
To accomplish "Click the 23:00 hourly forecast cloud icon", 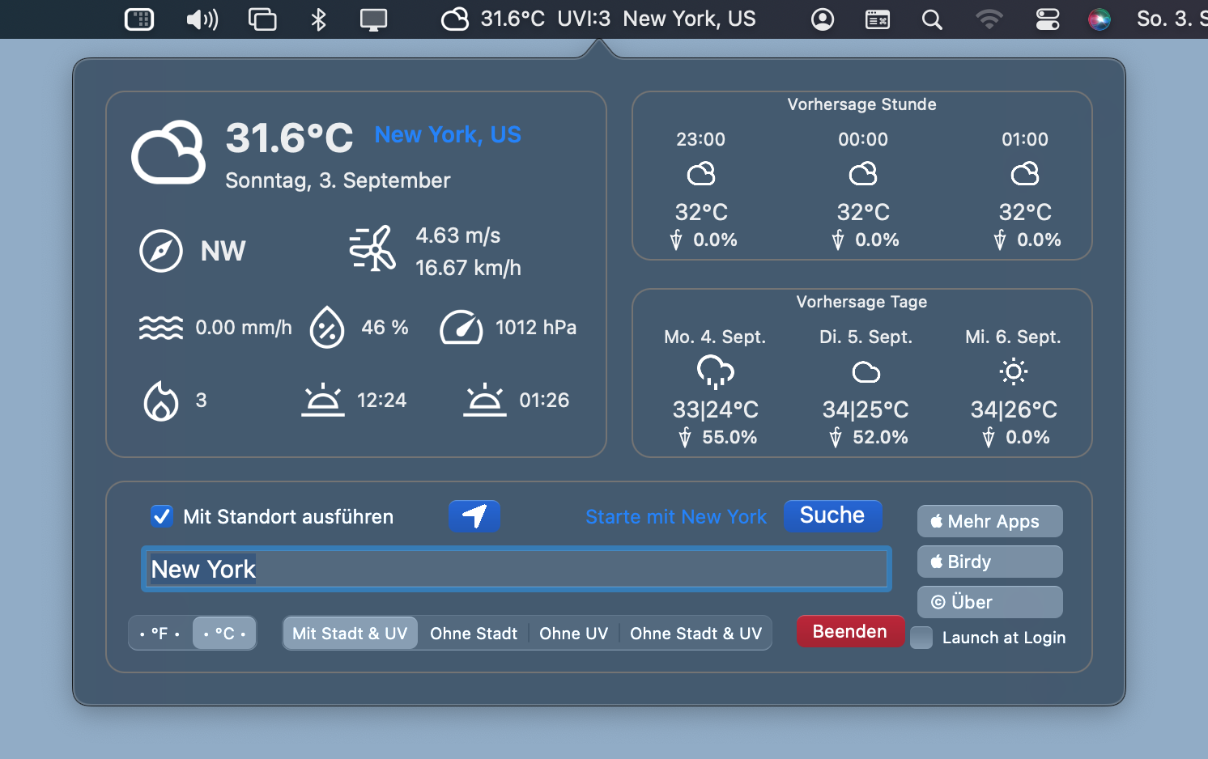I will click(701, 174).
